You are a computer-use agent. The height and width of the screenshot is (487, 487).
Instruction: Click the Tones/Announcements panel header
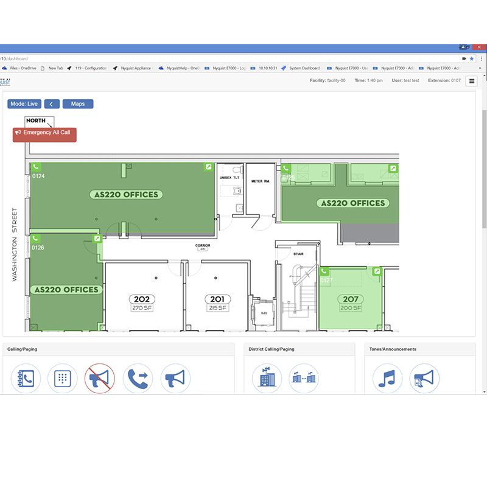[x=420, y=349]
